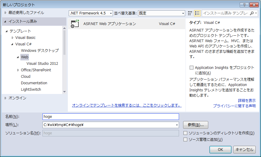This screenshot has height=157, width=261.
Task: Select the LightSwitch template category
Action: (31, 90)
